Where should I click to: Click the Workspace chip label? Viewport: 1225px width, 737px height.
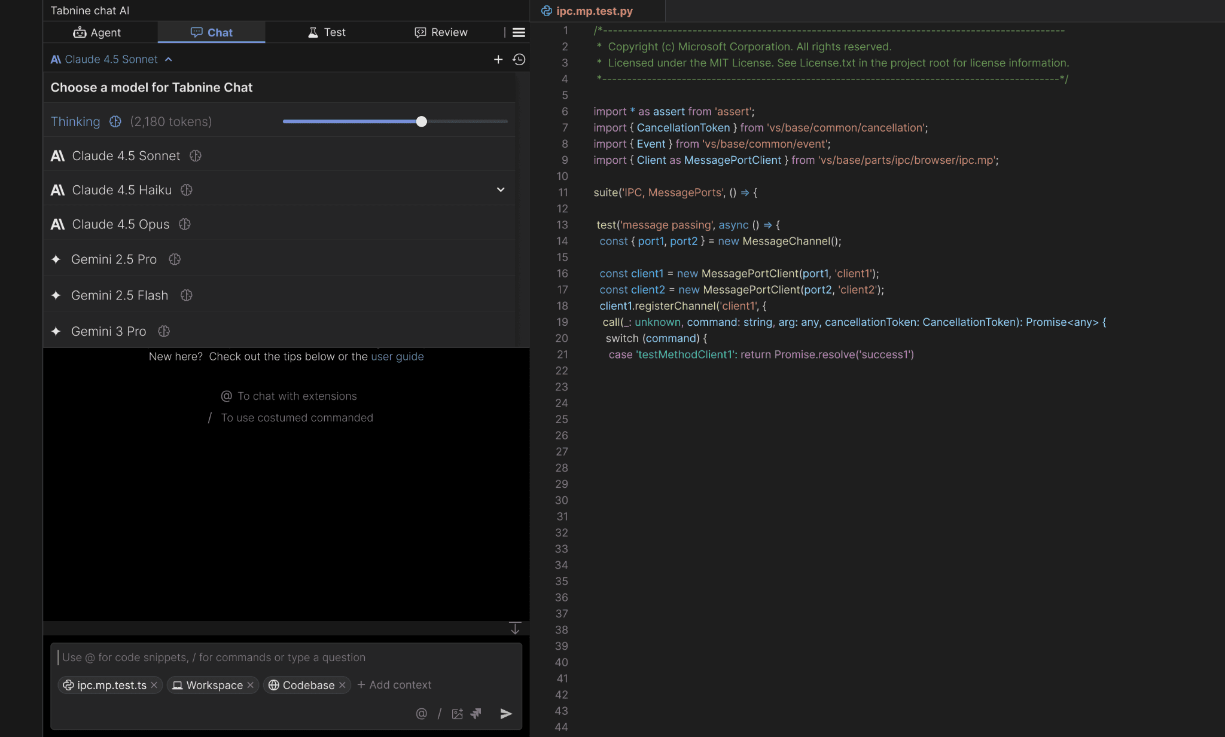215,685
